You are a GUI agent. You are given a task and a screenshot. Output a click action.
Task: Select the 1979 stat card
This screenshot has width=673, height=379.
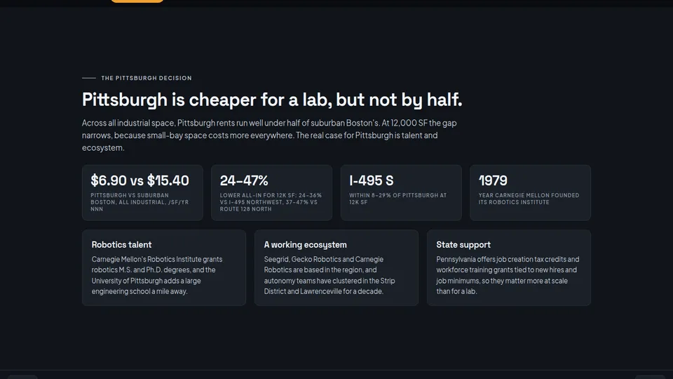530,192
